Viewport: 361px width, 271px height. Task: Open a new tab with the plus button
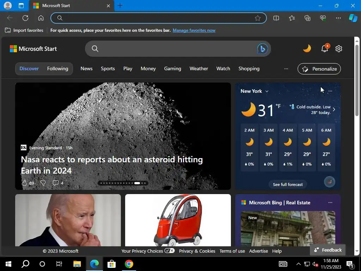(x=120, y=6)
